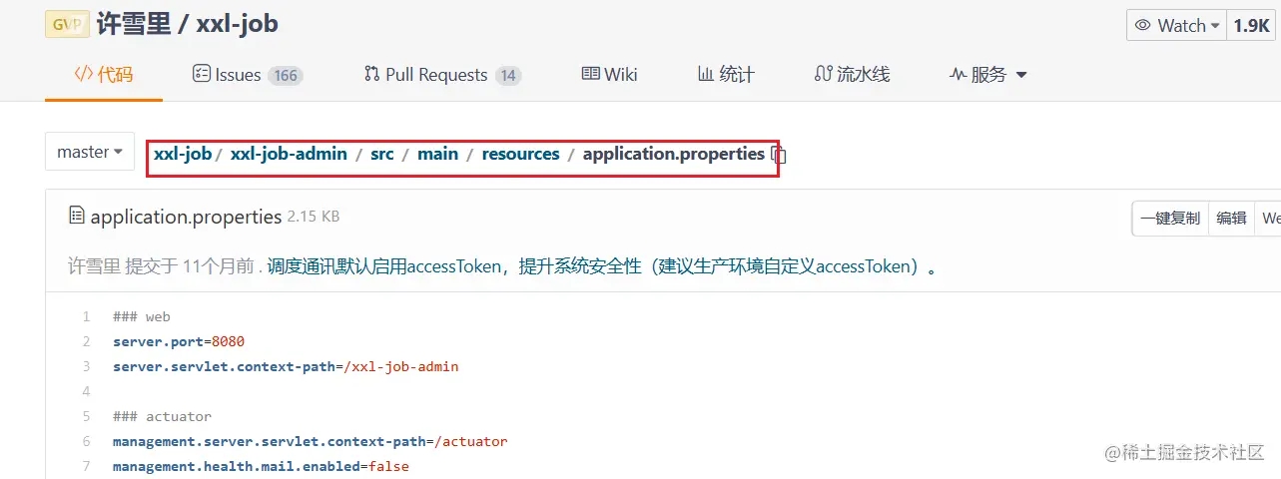Go to the resources breadcrumb folder
1281x479 pixels.
tap(520, 154)
